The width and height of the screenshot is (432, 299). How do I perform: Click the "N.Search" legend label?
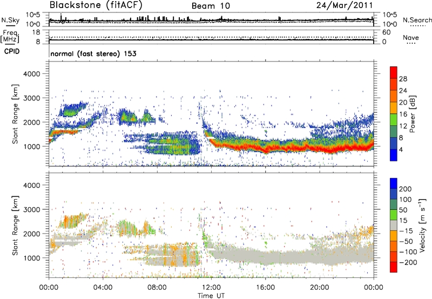pos(417,20)
